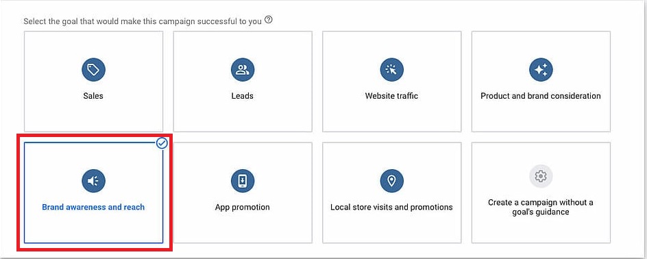The image size is (647, 259).
Task: Click the Leads people icon
Action: (243, 69)
